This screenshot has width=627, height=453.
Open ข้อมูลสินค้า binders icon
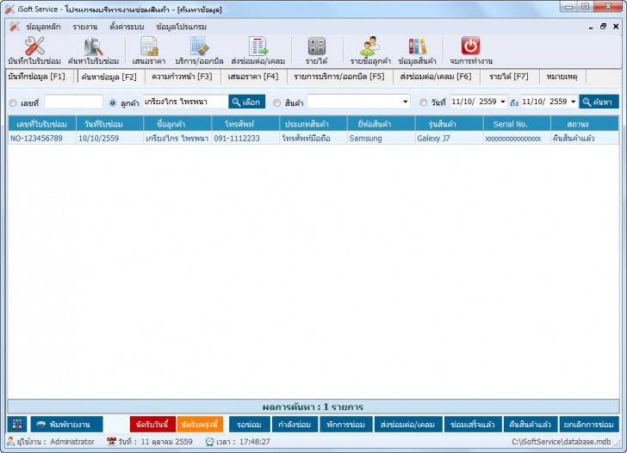point(417,46)
